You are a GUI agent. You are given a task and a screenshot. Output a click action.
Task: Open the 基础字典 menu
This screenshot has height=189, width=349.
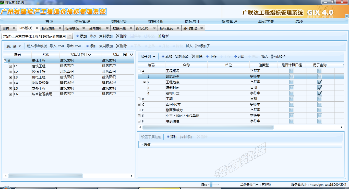pos(266,22)
